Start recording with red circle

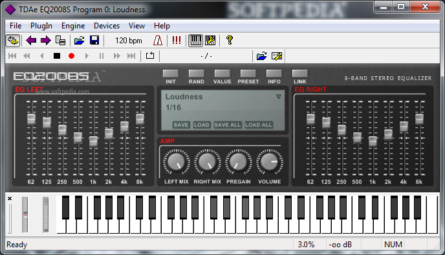(x=72, y=56)
